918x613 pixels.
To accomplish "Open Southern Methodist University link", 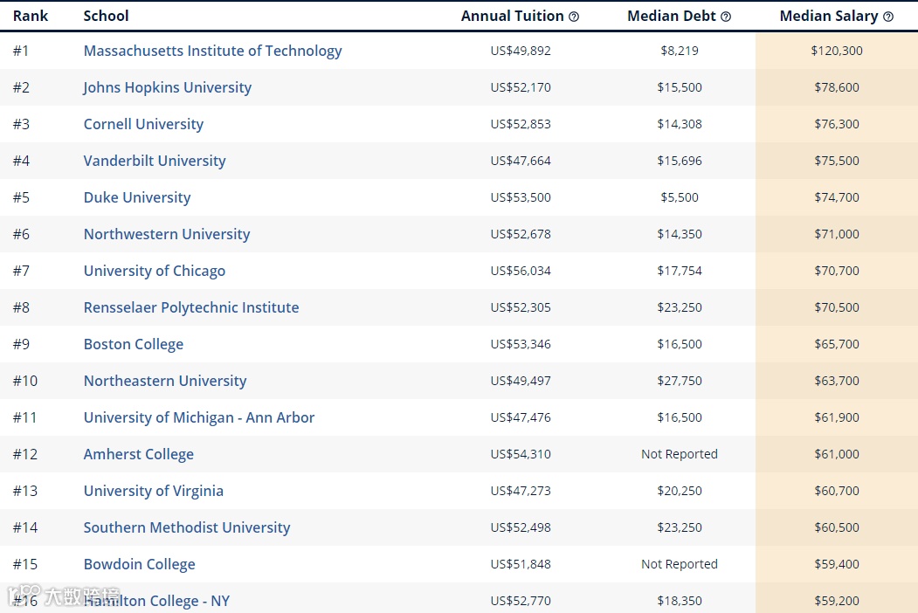I will 187,527.
